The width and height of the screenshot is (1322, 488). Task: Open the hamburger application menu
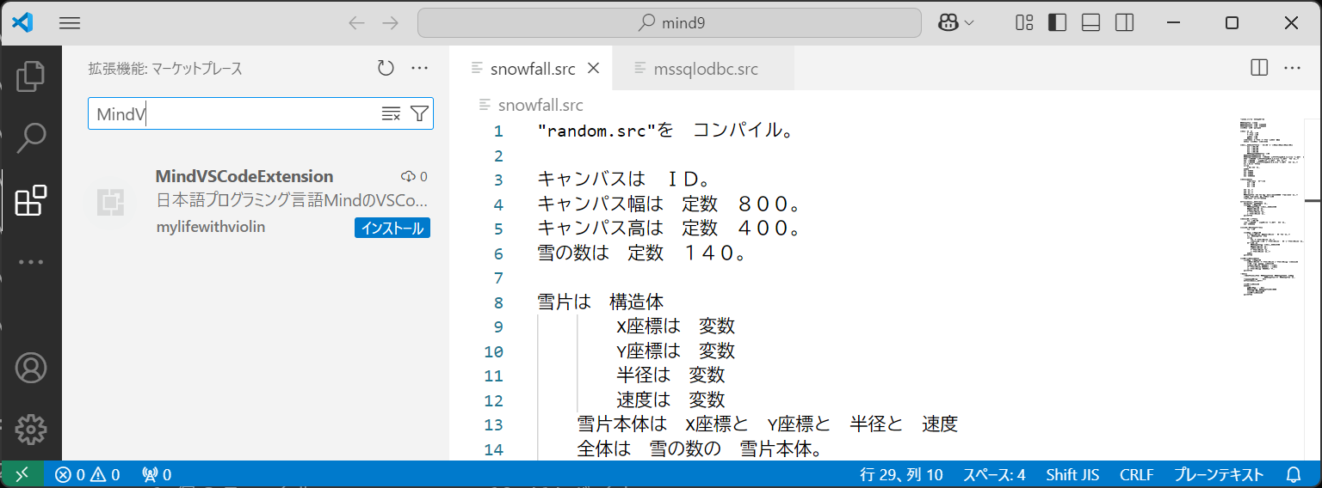[x=70, y=23]
